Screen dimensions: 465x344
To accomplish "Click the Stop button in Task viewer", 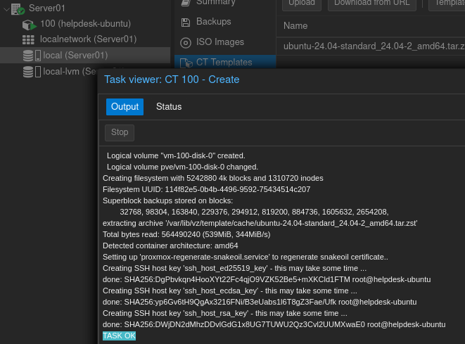I will [120, 132].
